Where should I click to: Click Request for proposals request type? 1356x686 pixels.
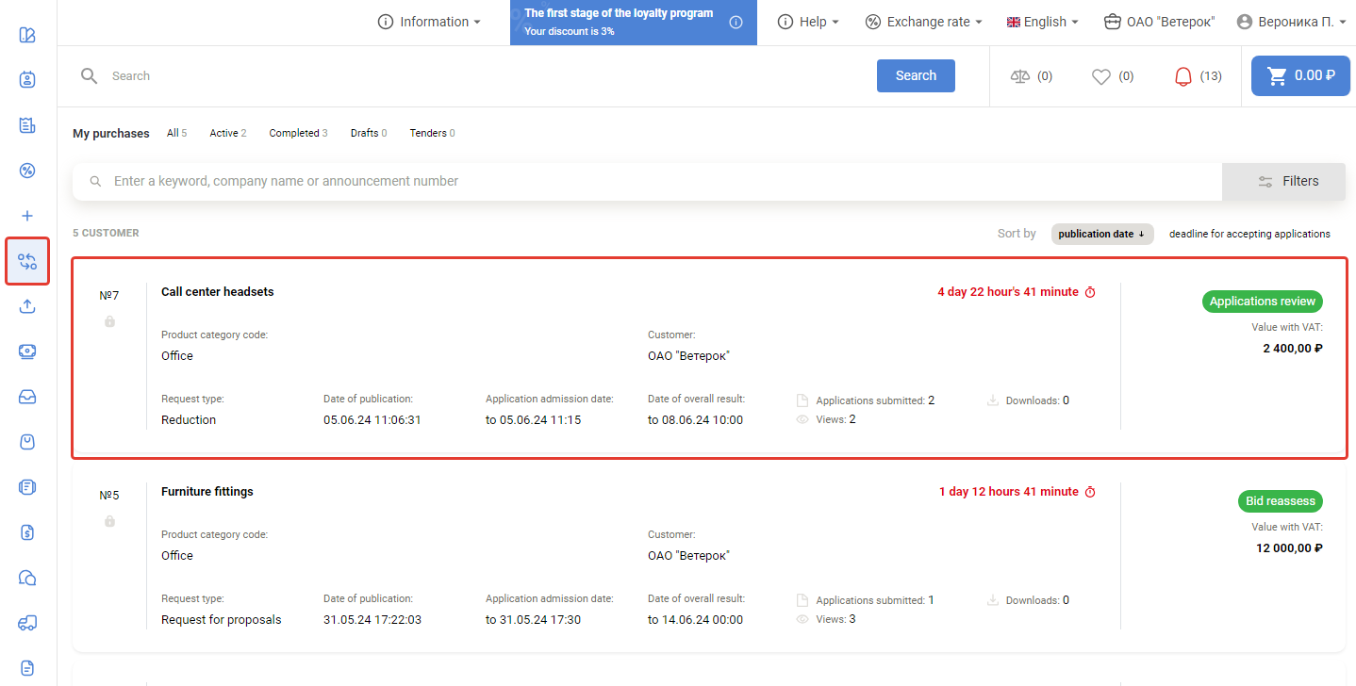pyautogui.click(x=222, y=620)
